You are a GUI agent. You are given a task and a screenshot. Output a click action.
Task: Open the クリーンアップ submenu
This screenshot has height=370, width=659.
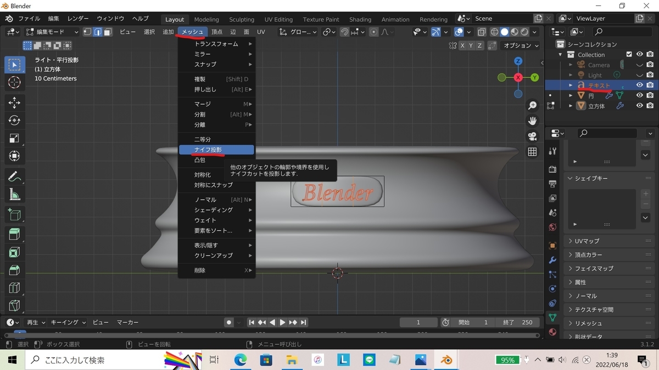point(216,255)
